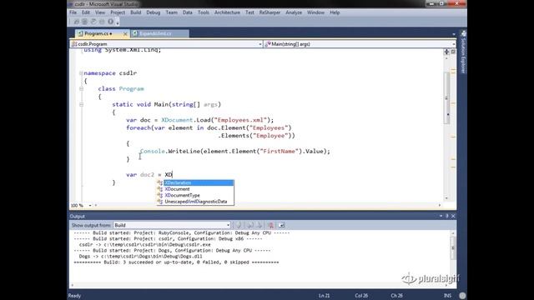Open the Tools menu
534x300 pixels.
tap(204, 12)
